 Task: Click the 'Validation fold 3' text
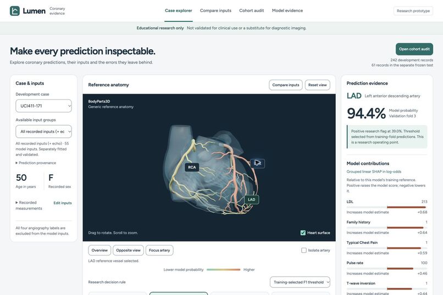[402, 116]
